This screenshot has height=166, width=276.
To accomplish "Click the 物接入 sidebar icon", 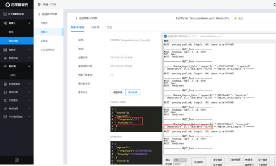I will point(5,23).
